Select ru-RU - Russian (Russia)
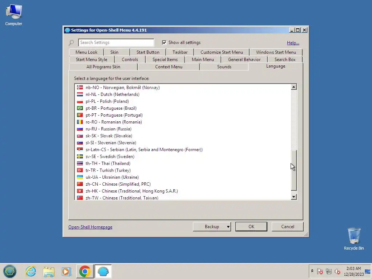The height and width of the screenshot is (279, 372). click(183, 129)
